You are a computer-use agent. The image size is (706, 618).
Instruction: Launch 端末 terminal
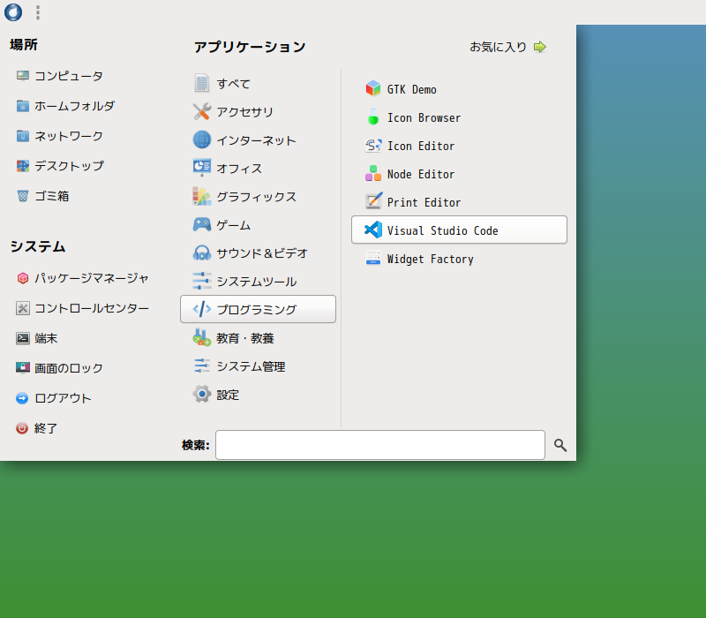(37, 338)
